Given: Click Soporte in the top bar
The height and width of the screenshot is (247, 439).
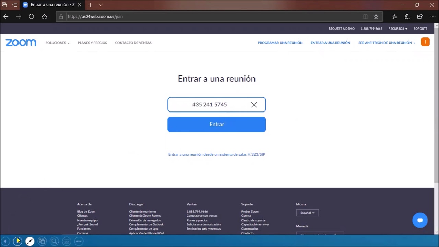Looking at the screenshot, I should click(x=420, y=28).
